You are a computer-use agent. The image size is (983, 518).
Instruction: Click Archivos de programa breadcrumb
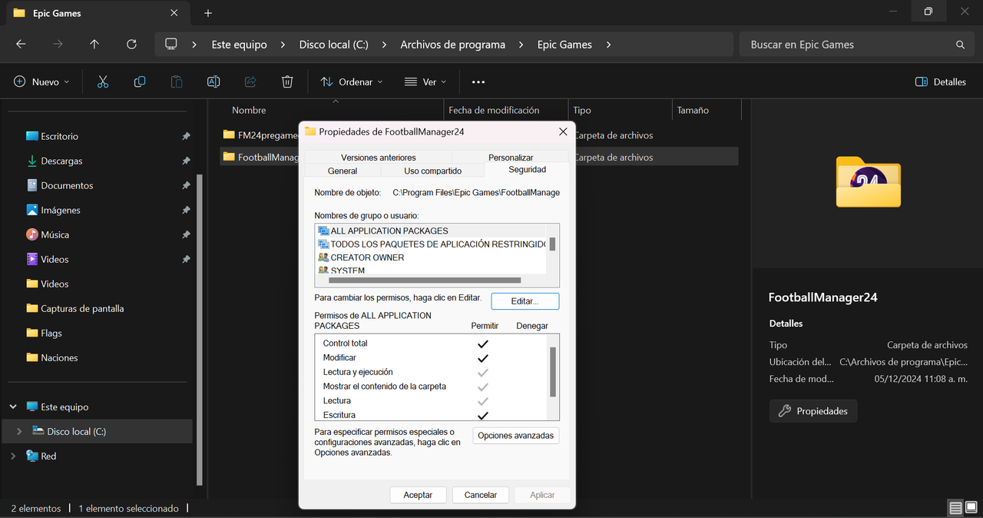(453, 45)
